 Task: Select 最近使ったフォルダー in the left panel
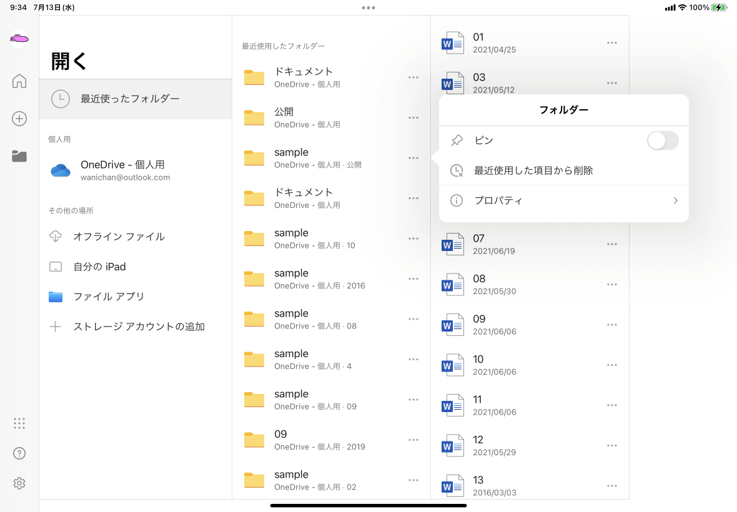(130, 99)
